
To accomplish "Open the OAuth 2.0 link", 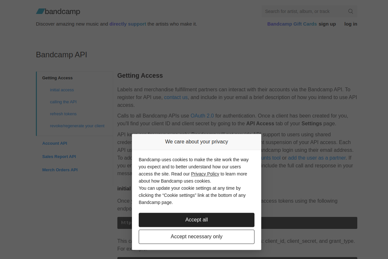I will click(202, 116).
